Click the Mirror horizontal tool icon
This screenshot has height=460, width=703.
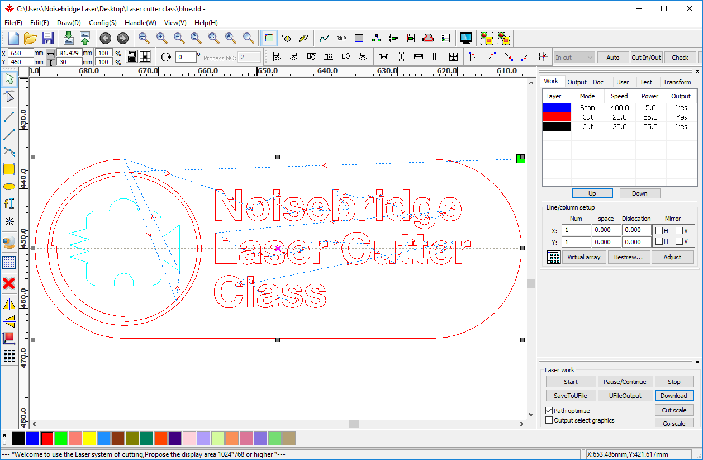9,304
